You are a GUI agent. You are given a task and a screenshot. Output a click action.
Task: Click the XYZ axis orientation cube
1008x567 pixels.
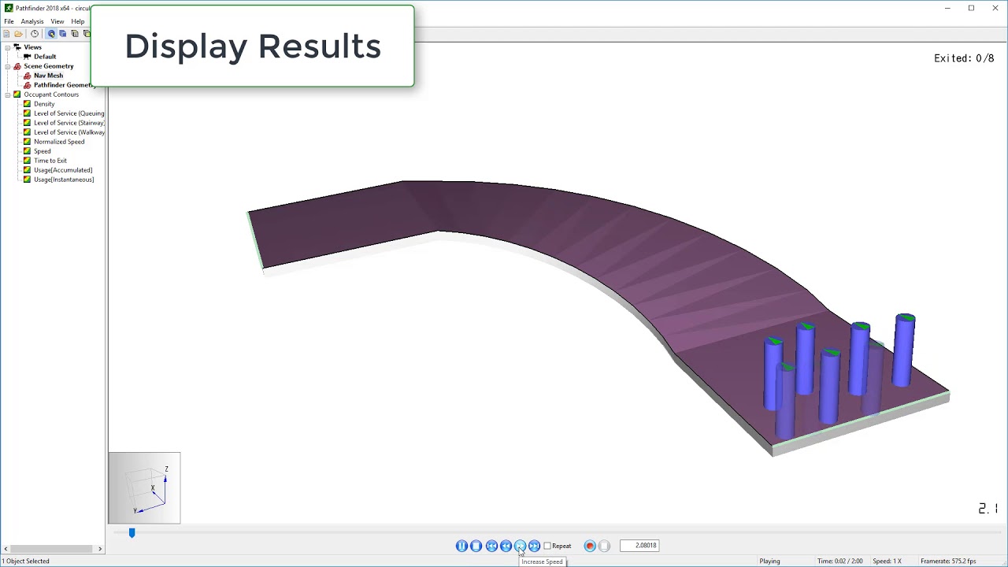click(144, 487)
